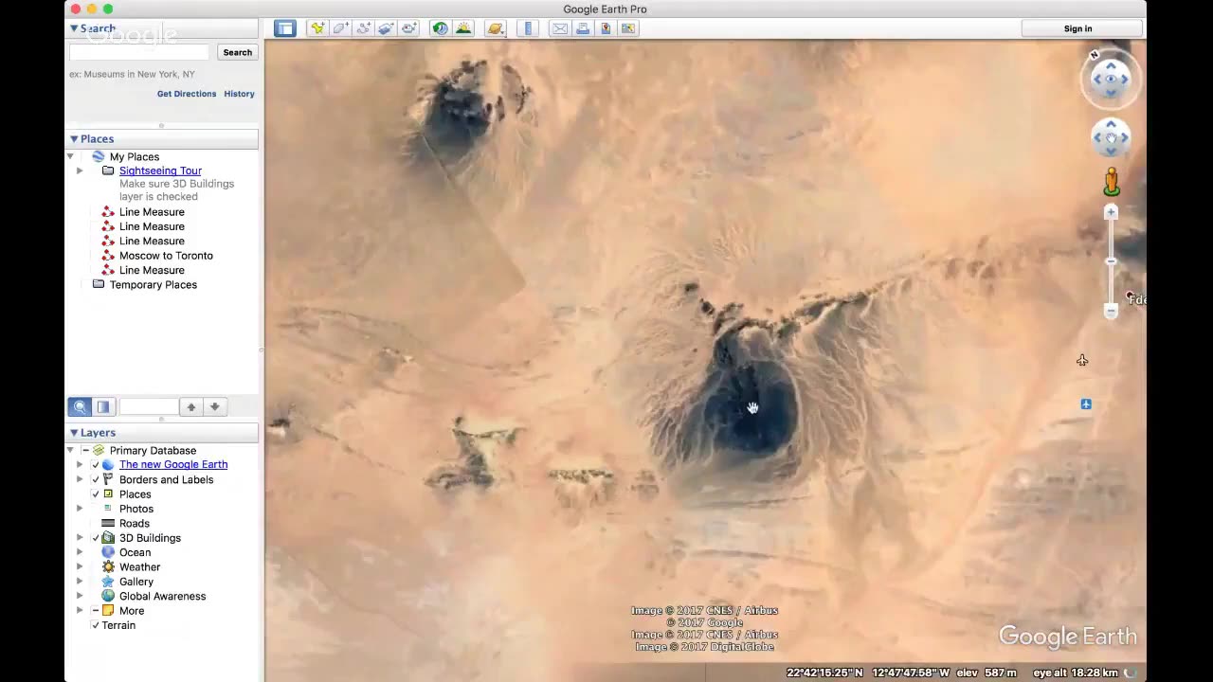Expand the 3D Buildings layer
Image resolution: width=1213 pixels, height=682 pixels.
(x=80, y=538)
